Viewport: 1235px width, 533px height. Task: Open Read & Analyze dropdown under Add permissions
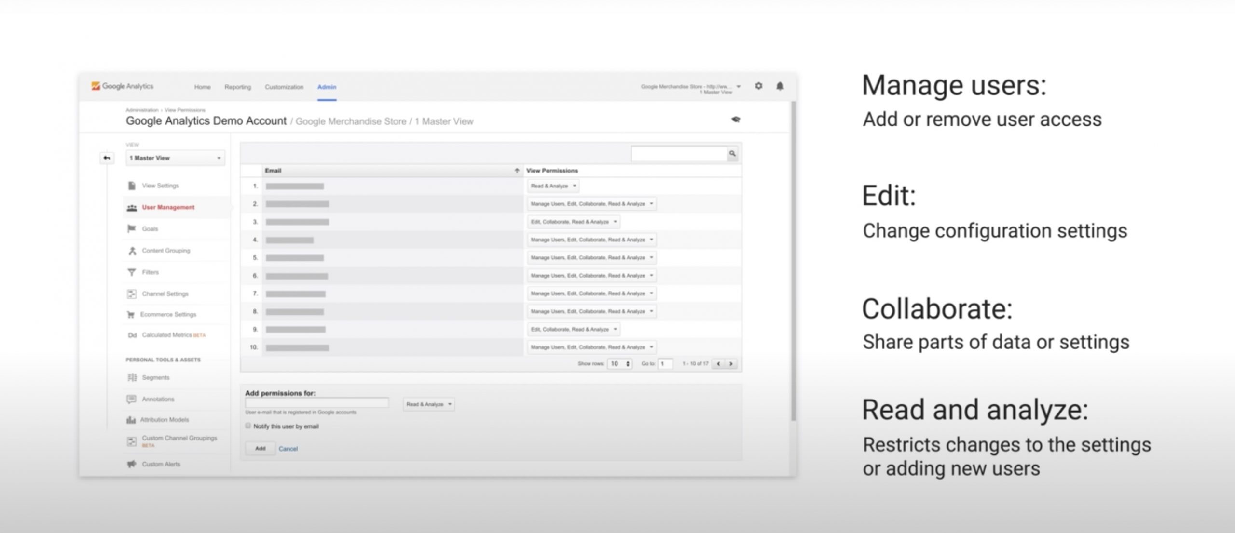click(429, 404)
